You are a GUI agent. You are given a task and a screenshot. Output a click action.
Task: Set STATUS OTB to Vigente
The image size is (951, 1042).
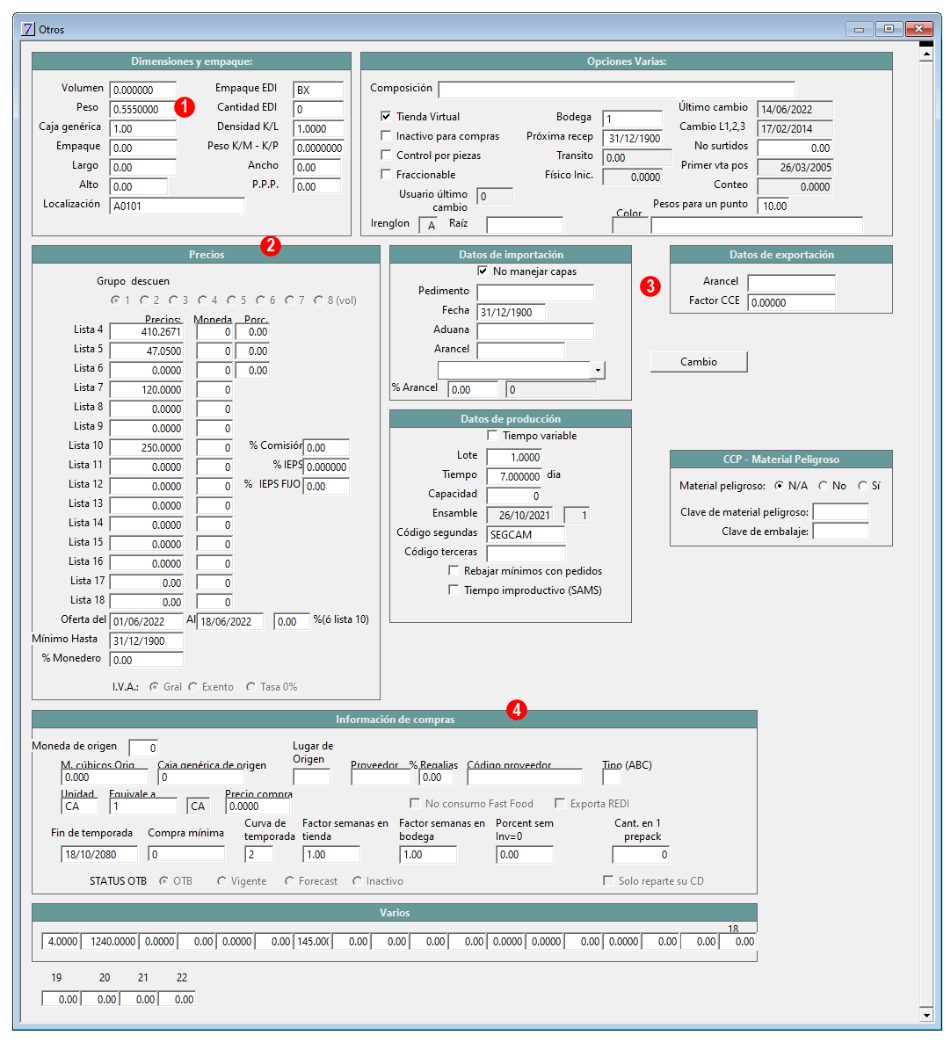point(221,880)
